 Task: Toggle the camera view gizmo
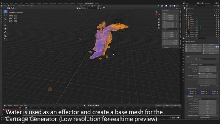pos(159,25)
